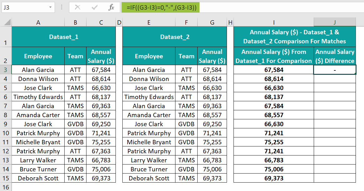The width and height of the screenshot is (364, 191).
Task: Select row 7 header
Action: (6, 106)
